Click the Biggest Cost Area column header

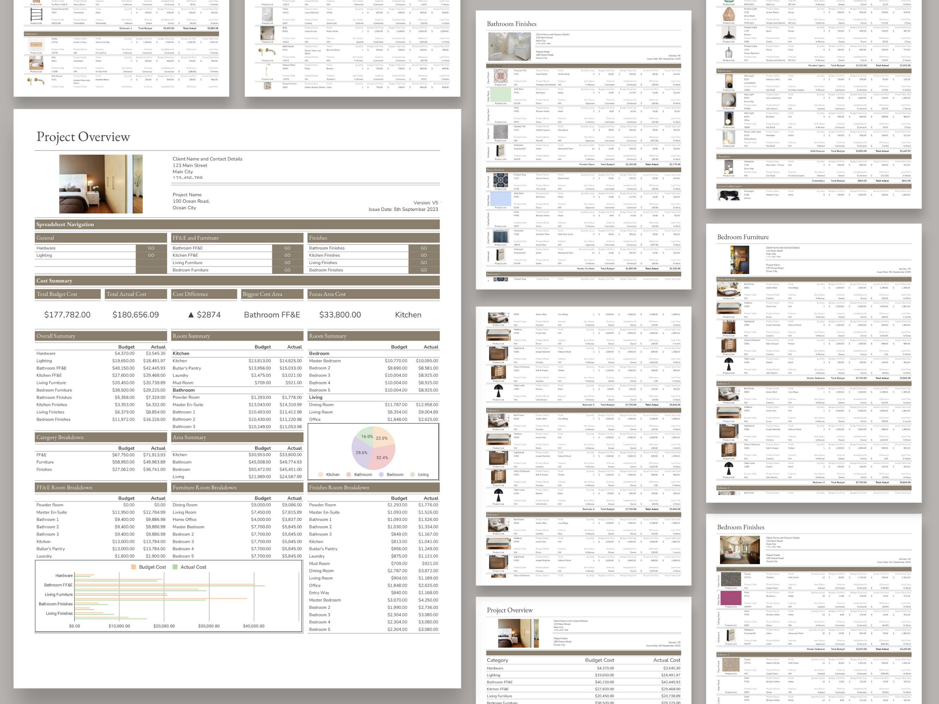click(272, 294)
